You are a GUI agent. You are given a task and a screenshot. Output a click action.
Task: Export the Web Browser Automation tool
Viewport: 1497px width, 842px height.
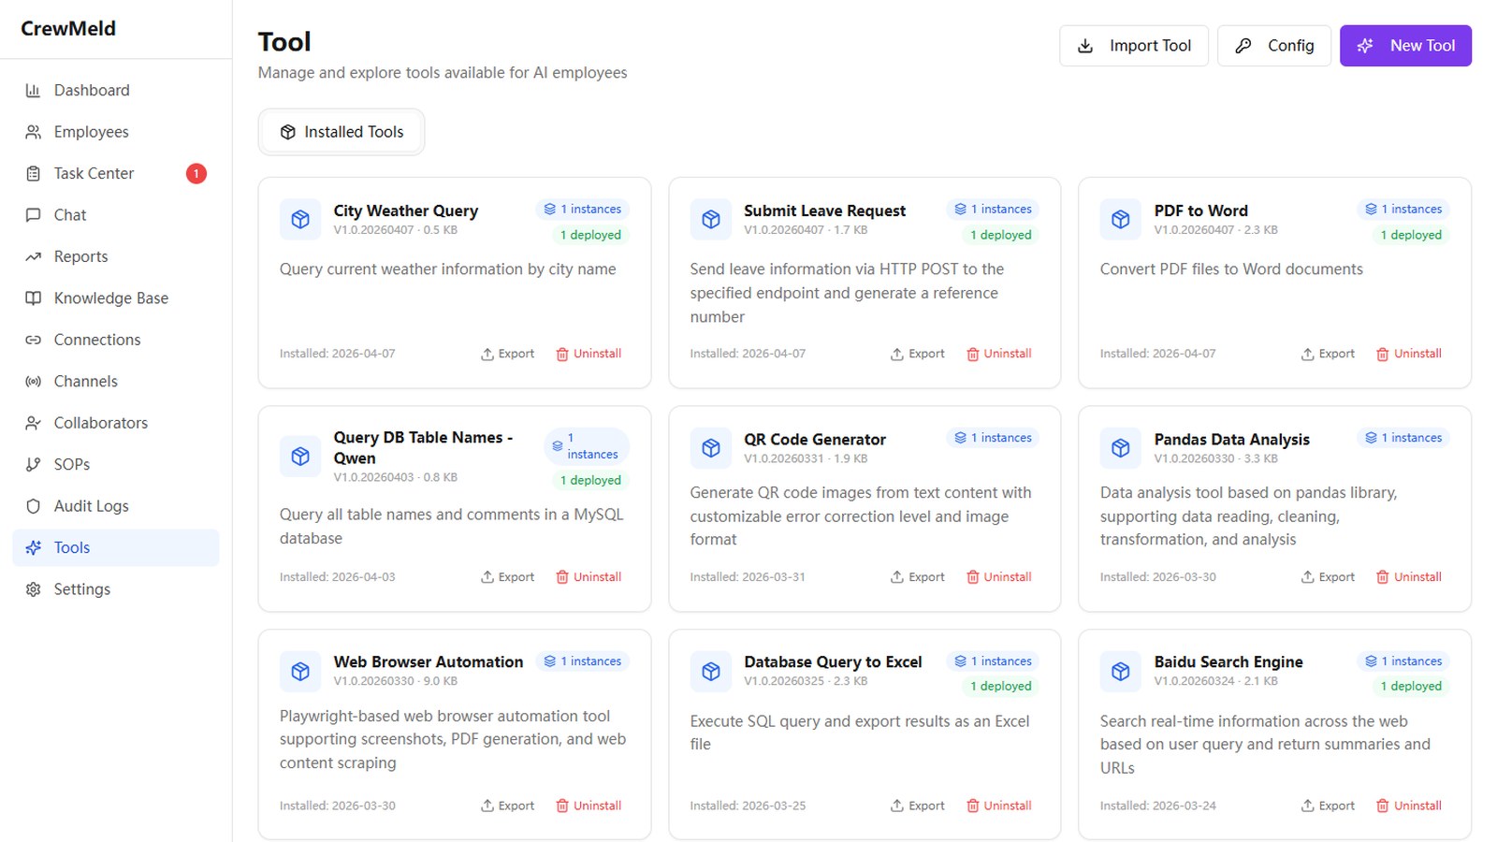click(508, 806)
